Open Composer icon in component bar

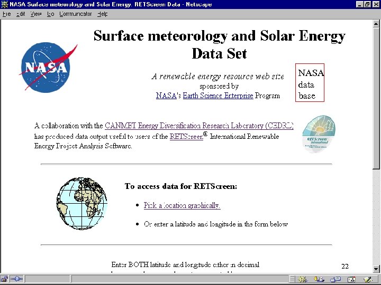(368, 279)
